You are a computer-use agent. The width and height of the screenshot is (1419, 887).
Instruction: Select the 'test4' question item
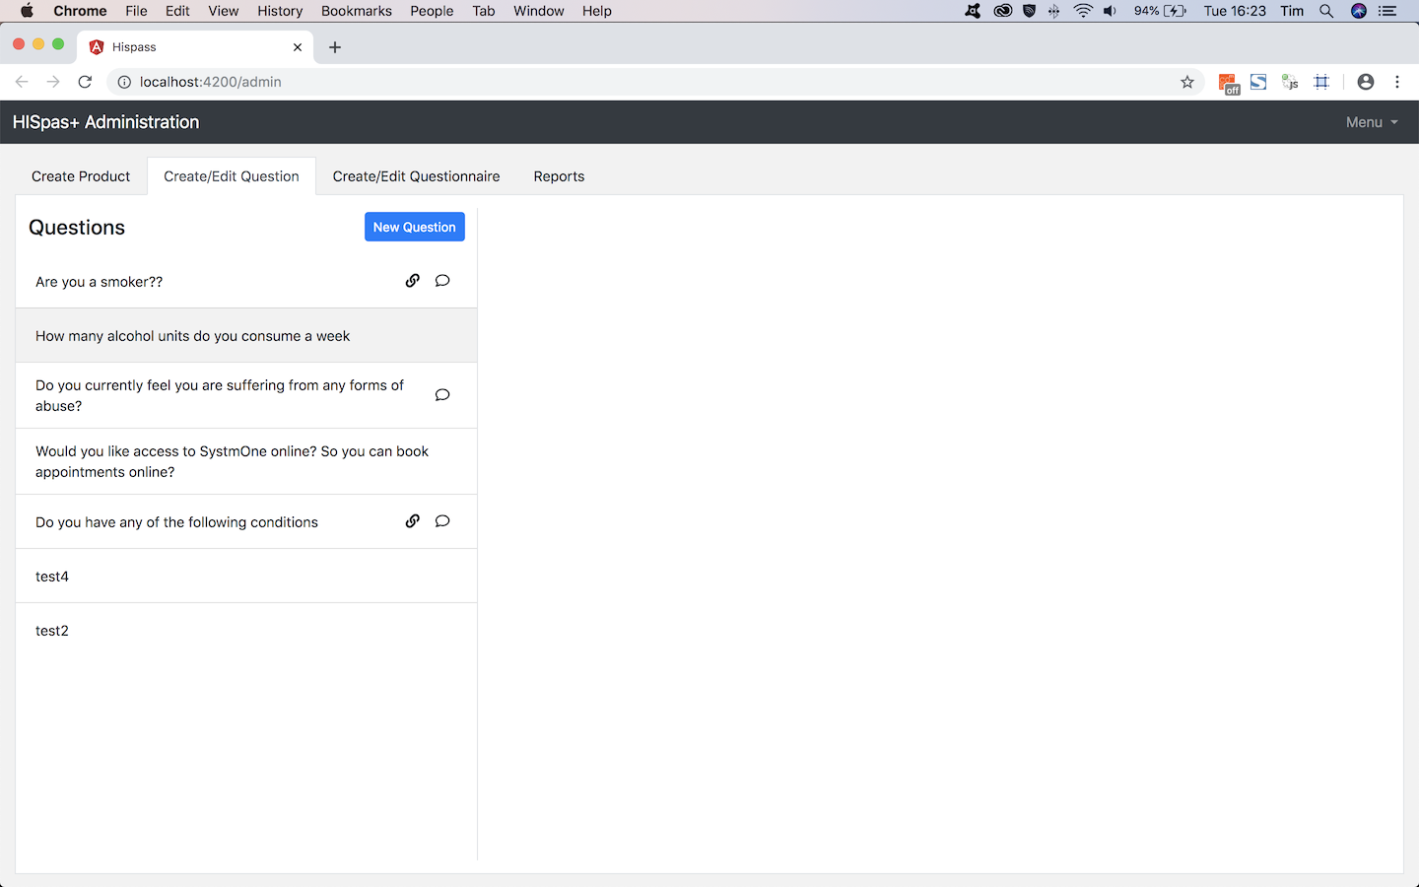pyautogui.click(x=52, y=577)
